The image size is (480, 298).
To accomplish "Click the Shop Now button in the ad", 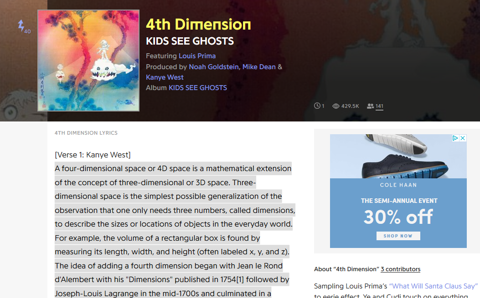I will click(x=398, y=235).
